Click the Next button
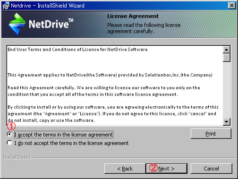The width and height of the screenshot is (238, 179). [x=167, y=169]
